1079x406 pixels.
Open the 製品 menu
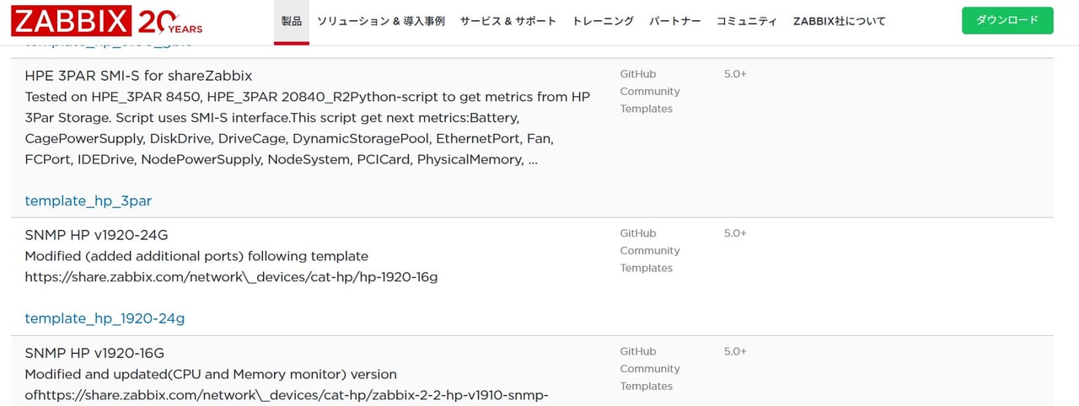[x=291, y=21]
